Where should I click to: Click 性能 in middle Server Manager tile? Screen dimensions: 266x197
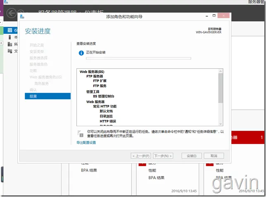pyautogui.click(x=152, y=170)
